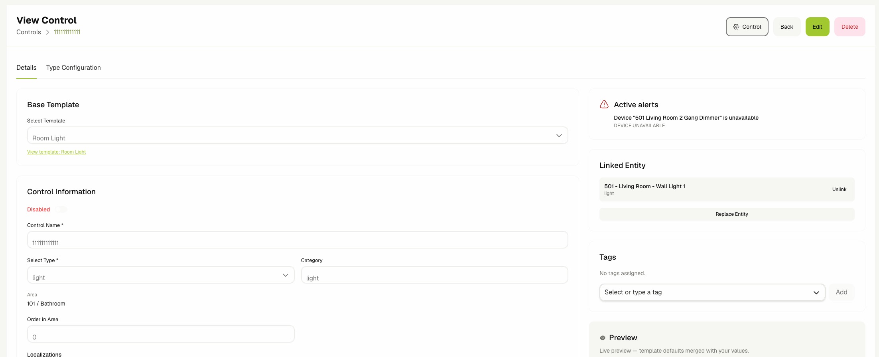Click the Base Template section heading

[x=53, y=105]
